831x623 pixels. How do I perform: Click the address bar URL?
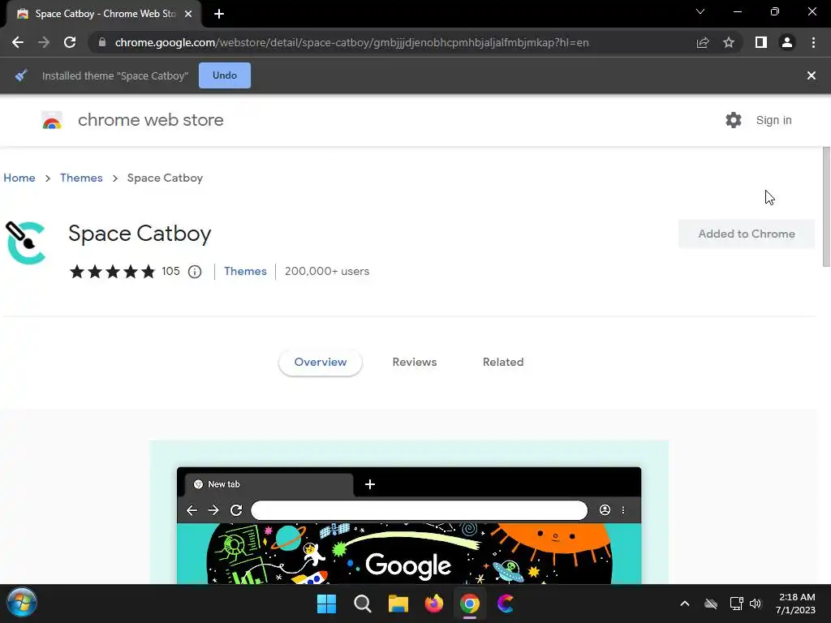point(351,42)
